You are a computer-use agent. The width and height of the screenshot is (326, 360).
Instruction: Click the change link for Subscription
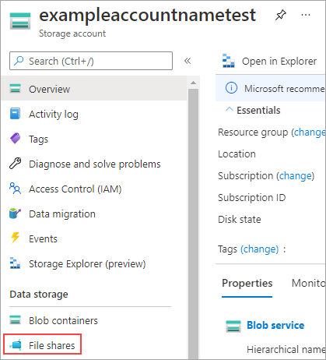click(x=296, y=176)
